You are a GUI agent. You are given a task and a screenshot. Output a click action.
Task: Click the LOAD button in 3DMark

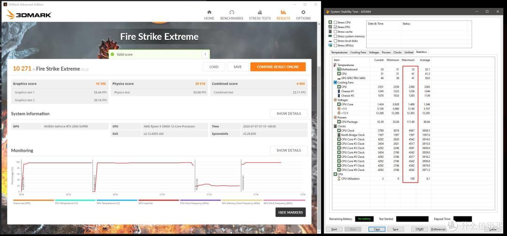click(214, 67)
